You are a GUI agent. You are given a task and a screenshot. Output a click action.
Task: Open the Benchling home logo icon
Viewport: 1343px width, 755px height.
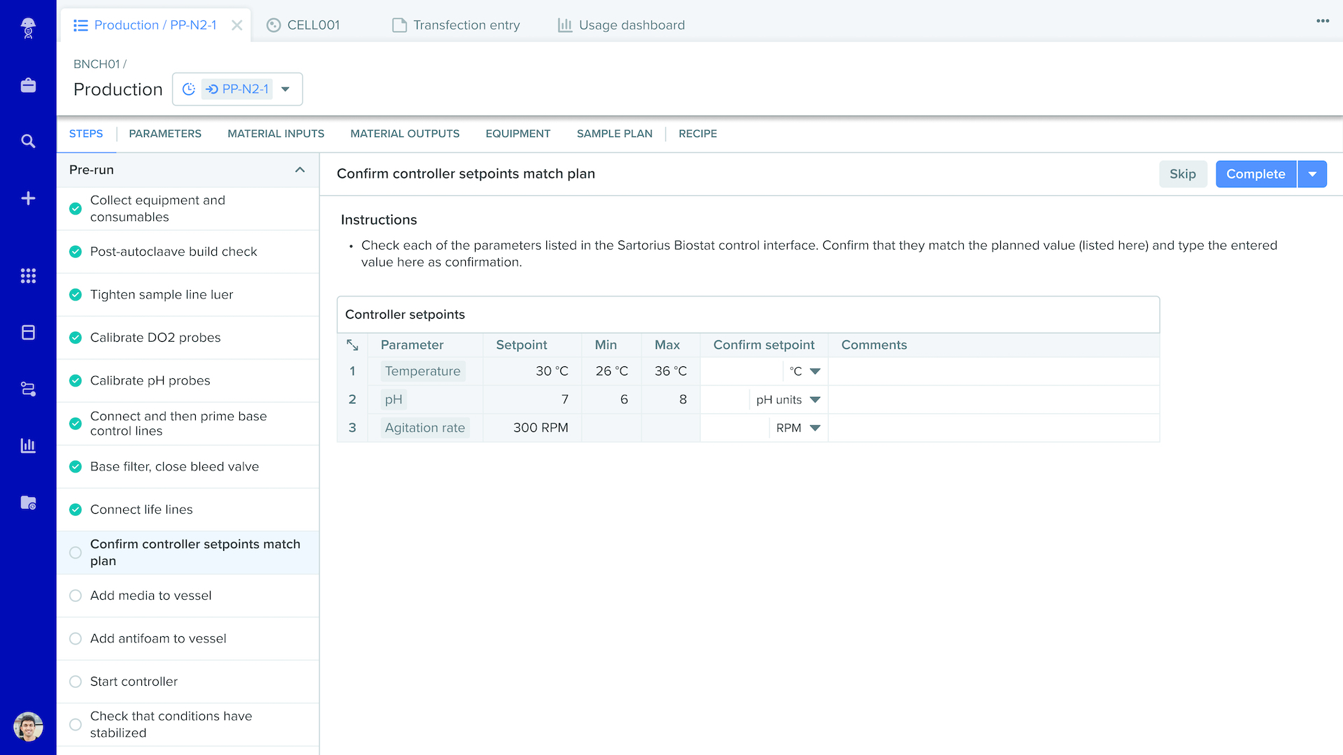(28, 28)
